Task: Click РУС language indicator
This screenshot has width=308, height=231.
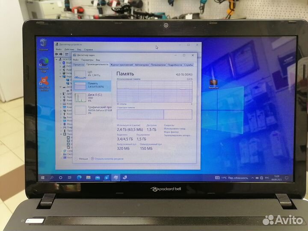Action: point(267,178)
